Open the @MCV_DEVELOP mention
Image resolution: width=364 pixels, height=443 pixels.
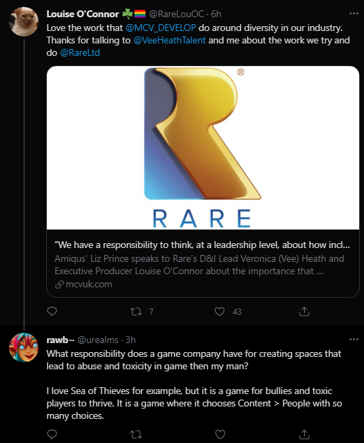(161, 28)
